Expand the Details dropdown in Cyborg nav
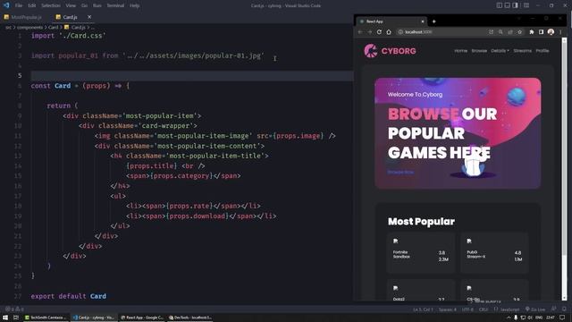Screen dimensions: 572x322 click(x=500, y=51)
